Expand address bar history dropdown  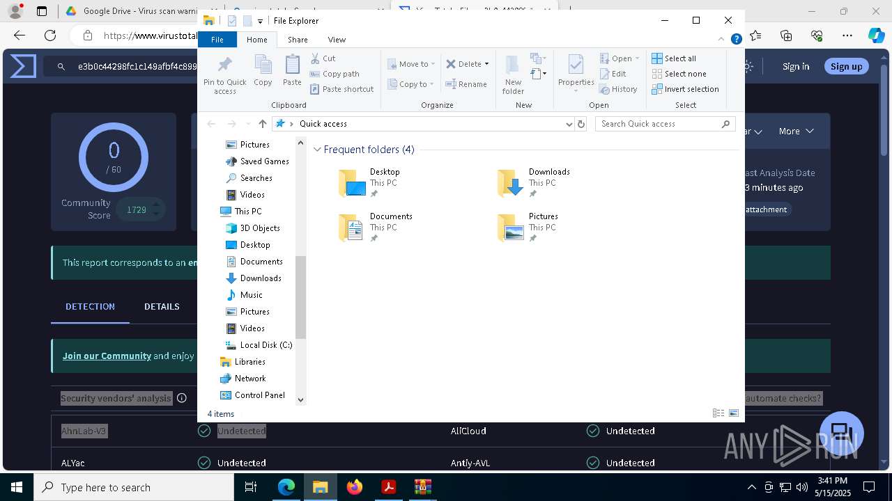[x=569, y=124]
